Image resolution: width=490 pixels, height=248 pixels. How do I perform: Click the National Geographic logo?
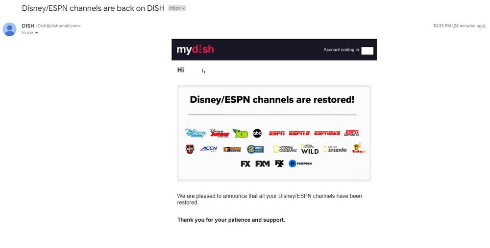click(x=285, y=149)
